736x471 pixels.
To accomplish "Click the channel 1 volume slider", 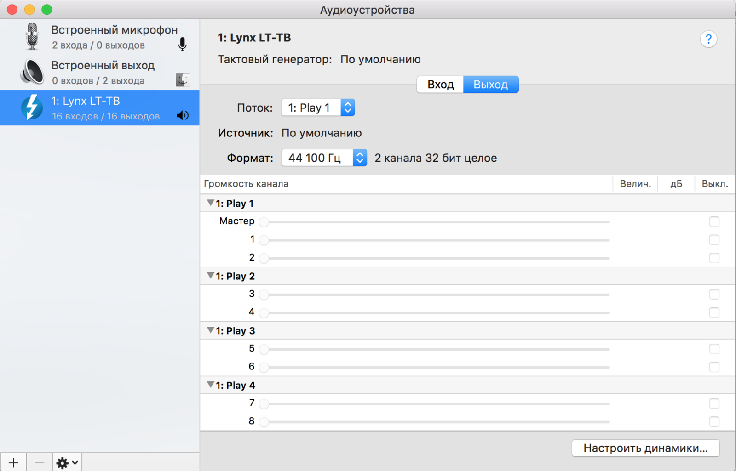I will (x=434, y=240).
